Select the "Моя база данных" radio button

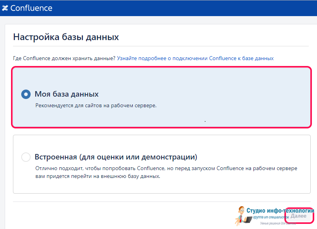(26, 95)
